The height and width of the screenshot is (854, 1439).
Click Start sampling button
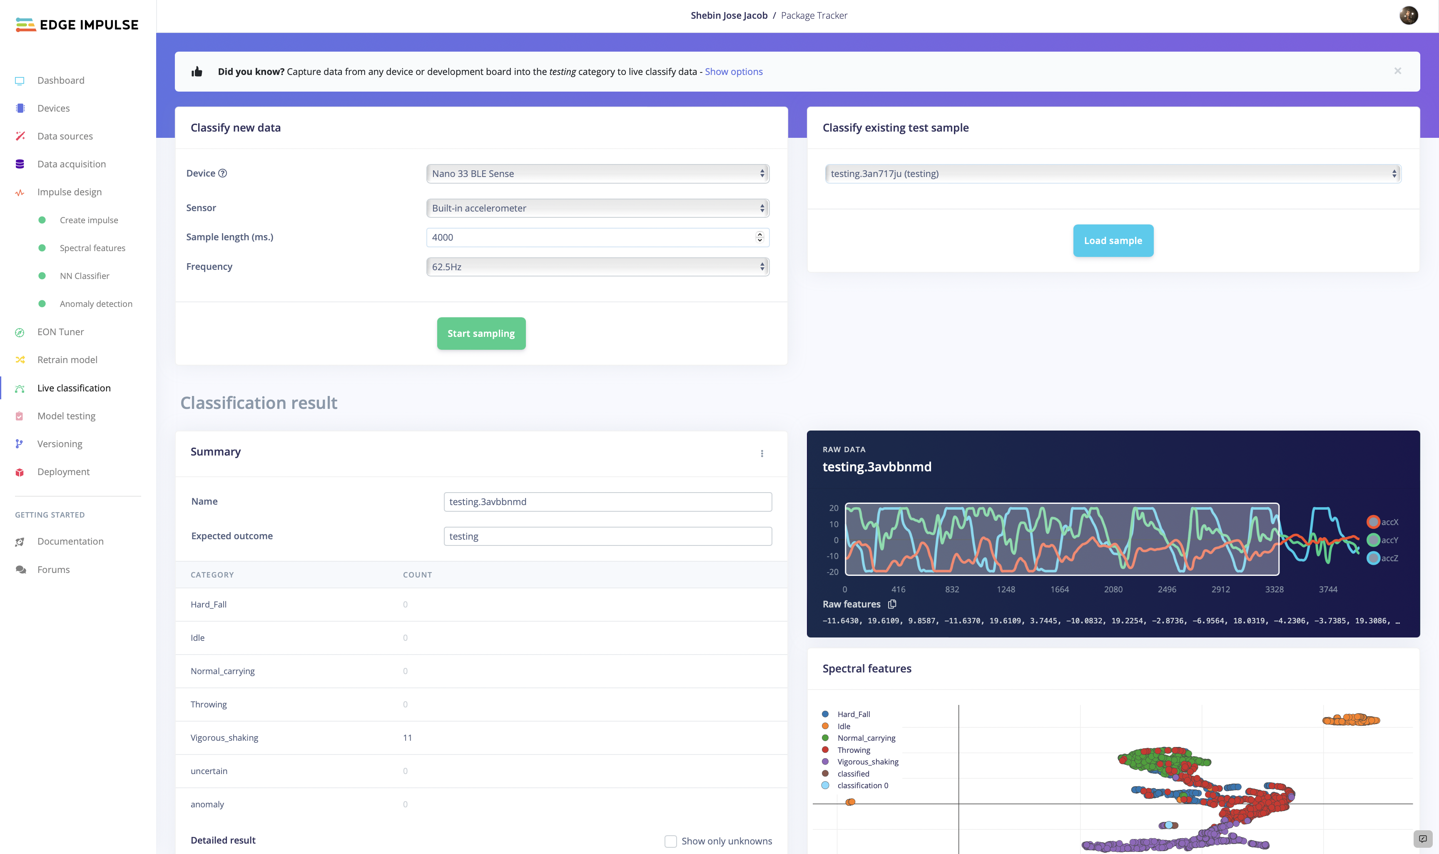tap(480, 332)
